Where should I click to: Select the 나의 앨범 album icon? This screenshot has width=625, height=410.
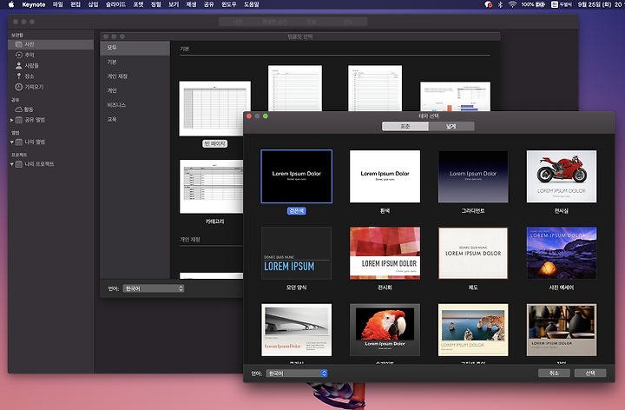[x=18, y=142]
